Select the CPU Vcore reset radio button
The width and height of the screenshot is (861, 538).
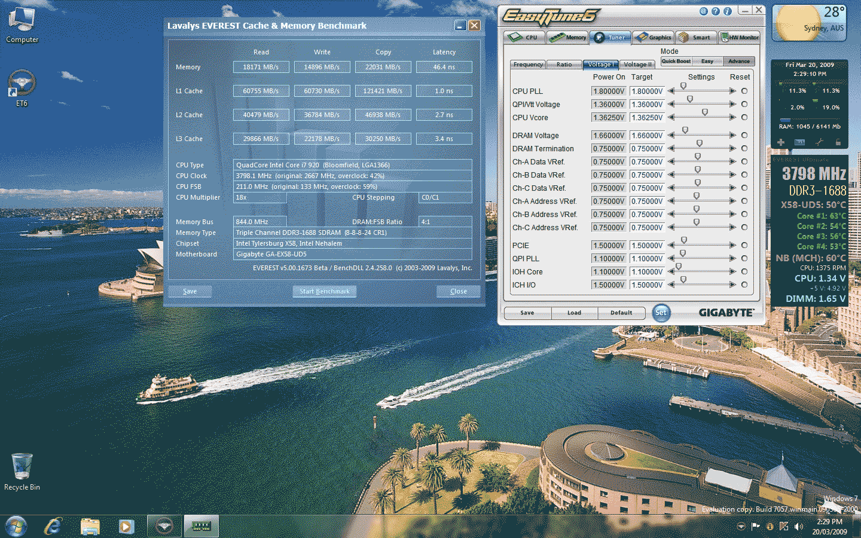(744, 117)
